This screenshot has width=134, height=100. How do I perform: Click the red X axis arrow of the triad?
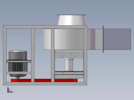pos(11,92)
